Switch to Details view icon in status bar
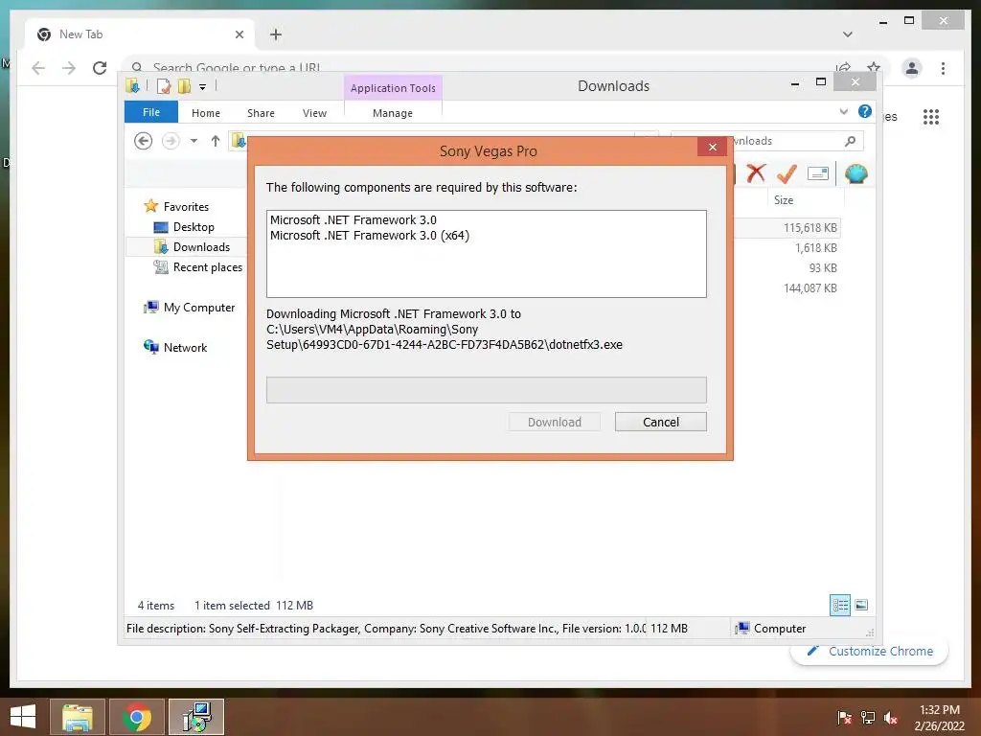981x736 pixels. coord(840,605)
